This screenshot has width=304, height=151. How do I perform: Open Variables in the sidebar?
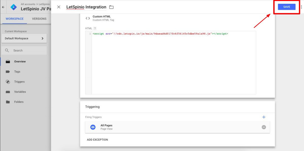[20, 92]
